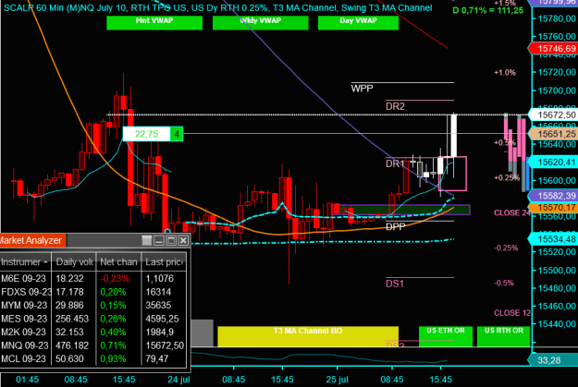Click the 15440,00 price axis label
Viewport: 578px width, 387px height.
557,324
